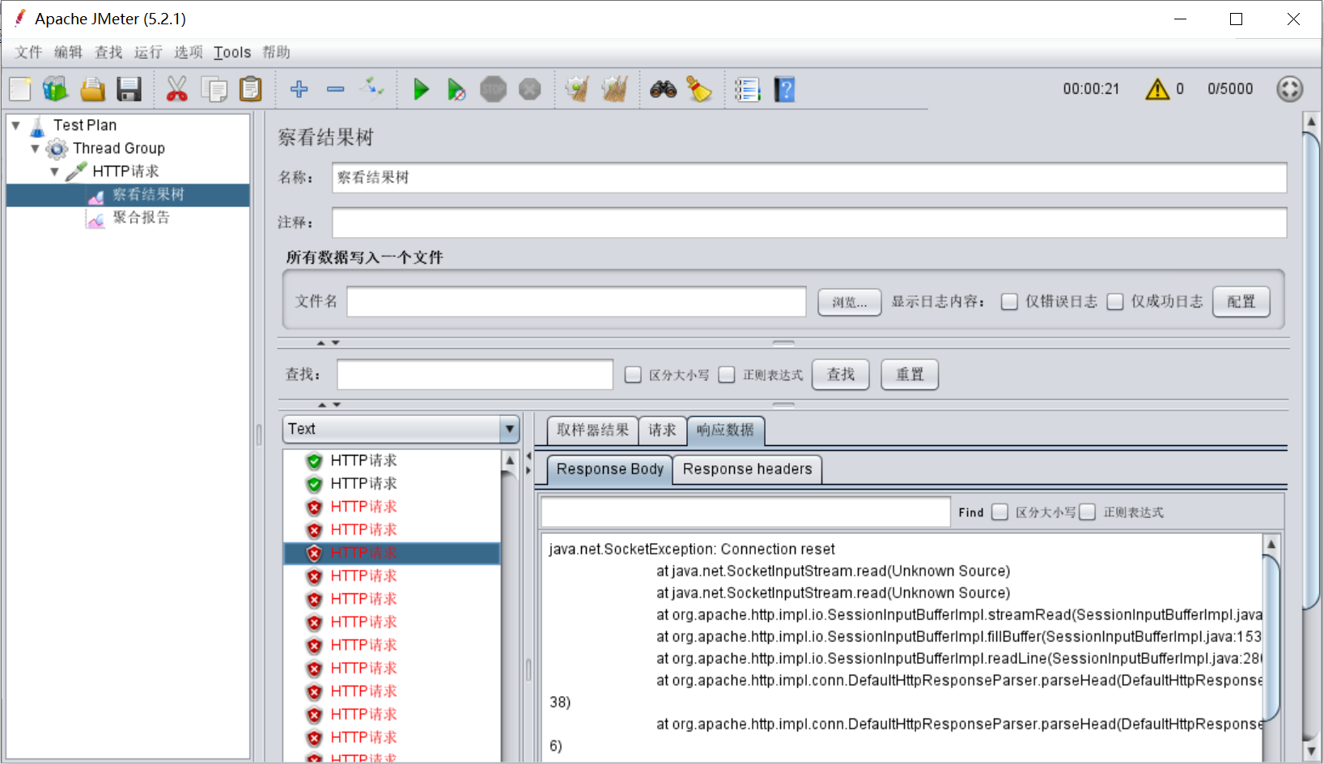Start the test with the green play icon
The image size is (1324, 764).
pyautogui.click(x=421, y=89)
